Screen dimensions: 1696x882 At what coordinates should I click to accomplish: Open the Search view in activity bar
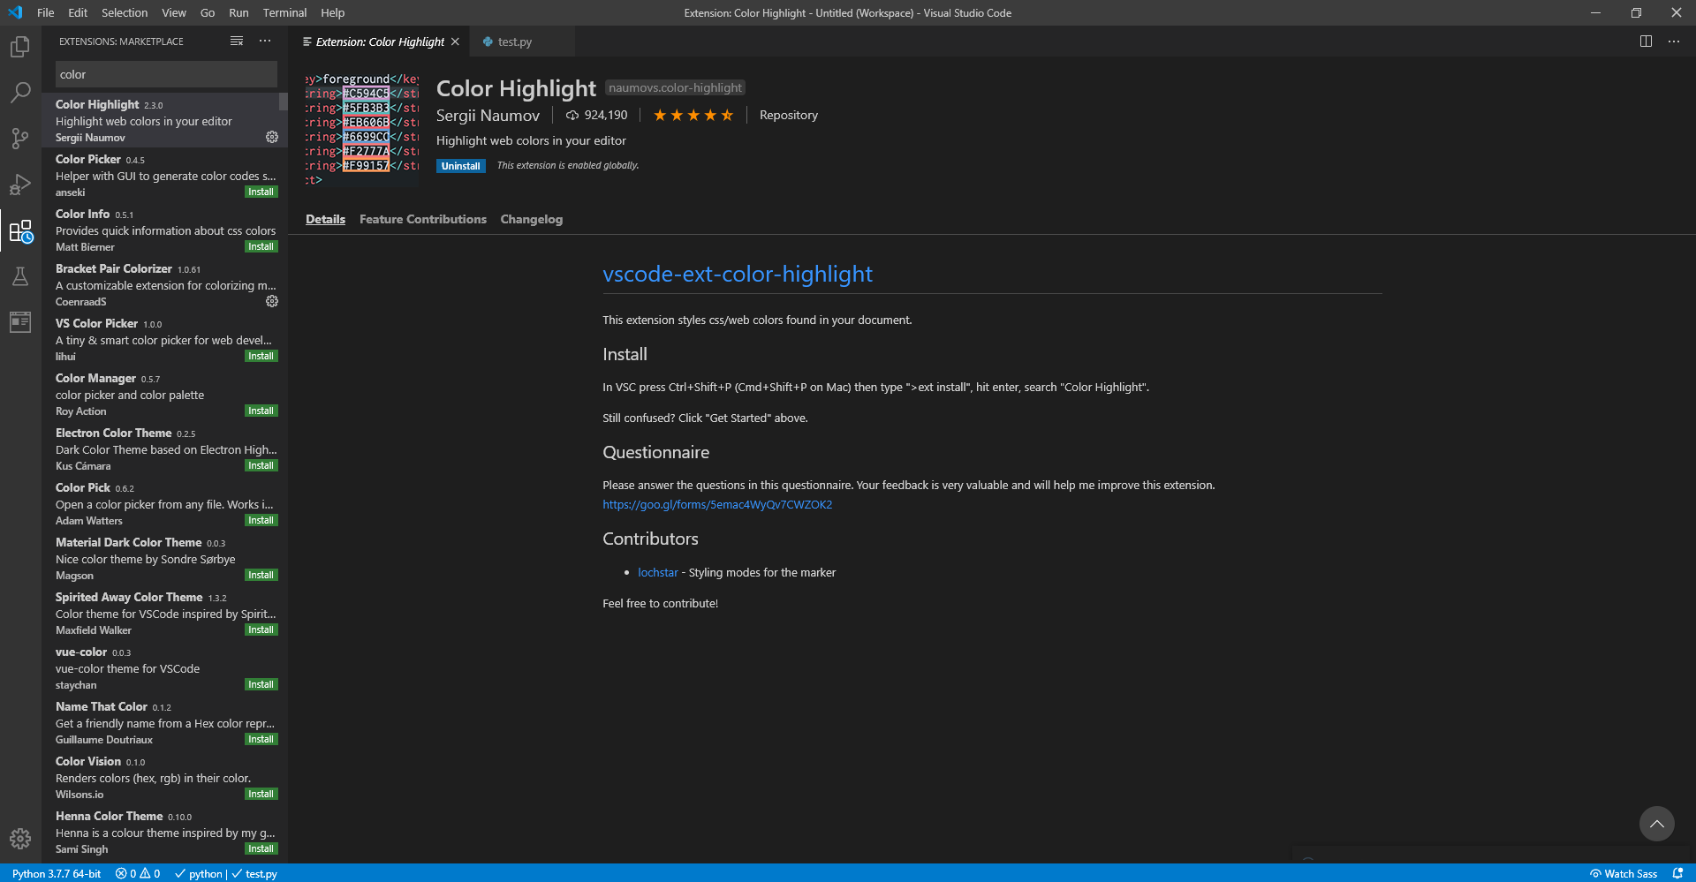20,92
